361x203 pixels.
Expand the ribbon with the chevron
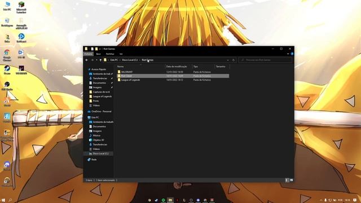point(288,54)
